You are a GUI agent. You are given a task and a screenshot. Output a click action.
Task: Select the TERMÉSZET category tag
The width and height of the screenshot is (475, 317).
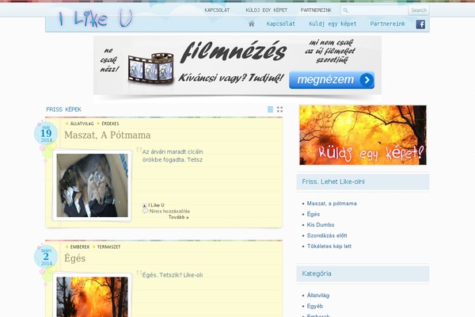(x=108, y=247)
